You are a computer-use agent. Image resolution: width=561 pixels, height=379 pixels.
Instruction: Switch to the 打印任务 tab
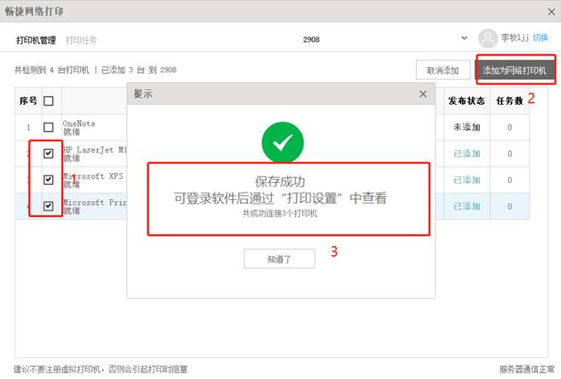click(83, 40)
